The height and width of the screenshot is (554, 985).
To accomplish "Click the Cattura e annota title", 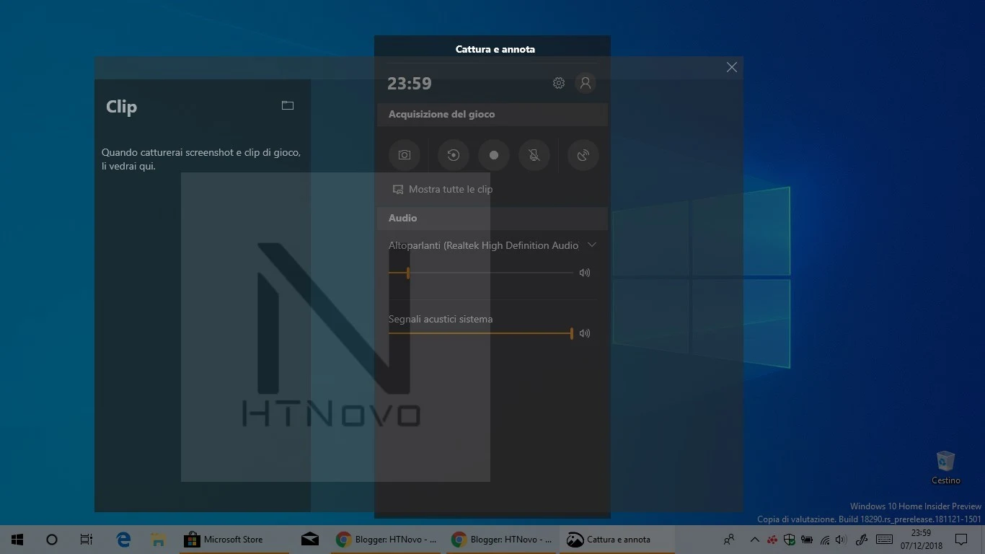I will point(495,49).
